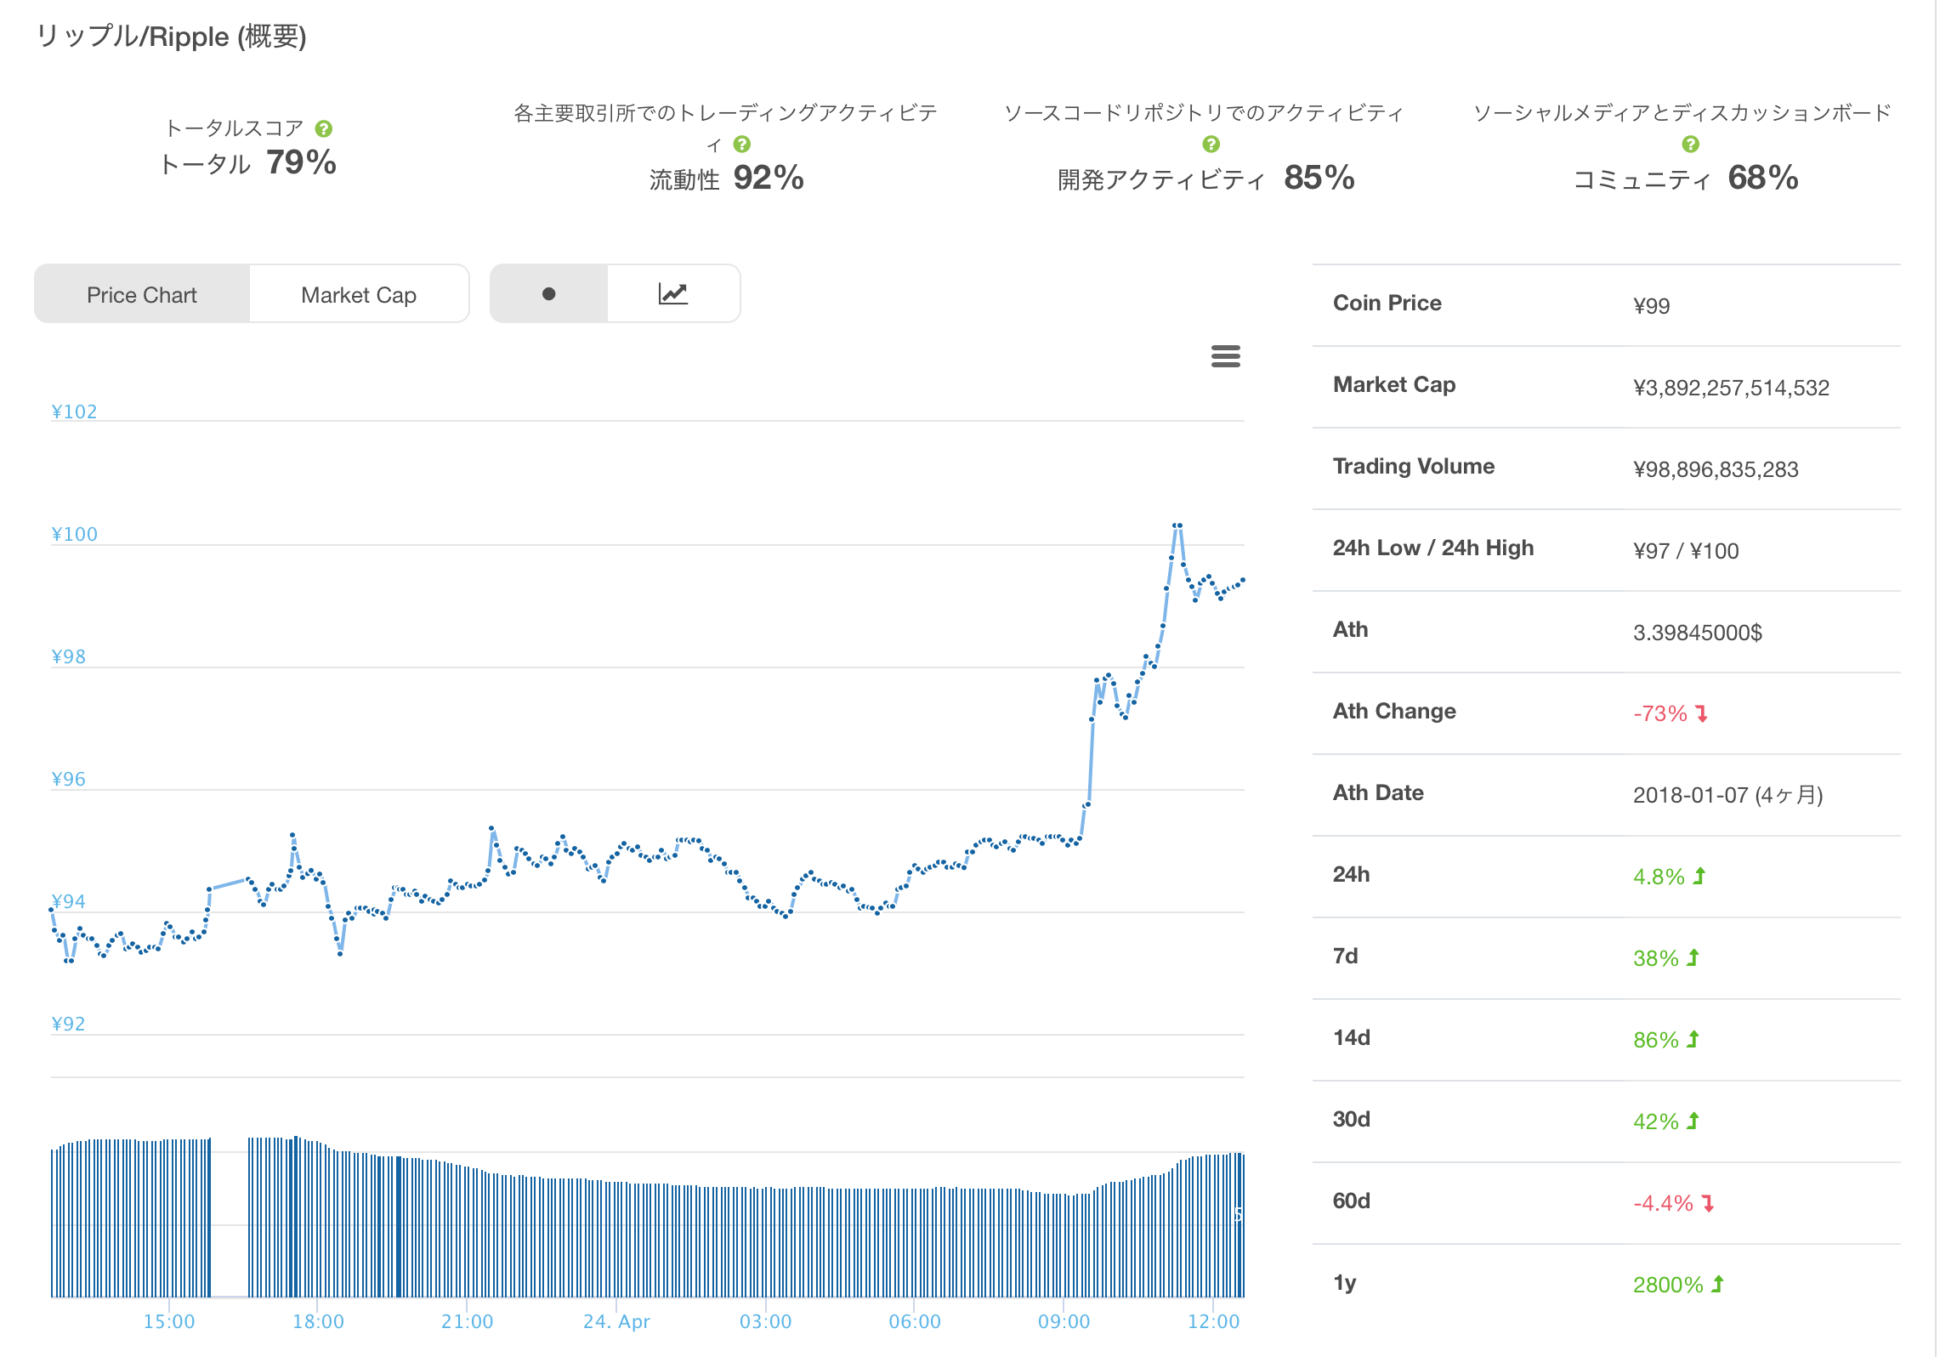1940x1357 pixels.
Task: Click the red down arrow beside -73%
Action: click(1701, 713)
